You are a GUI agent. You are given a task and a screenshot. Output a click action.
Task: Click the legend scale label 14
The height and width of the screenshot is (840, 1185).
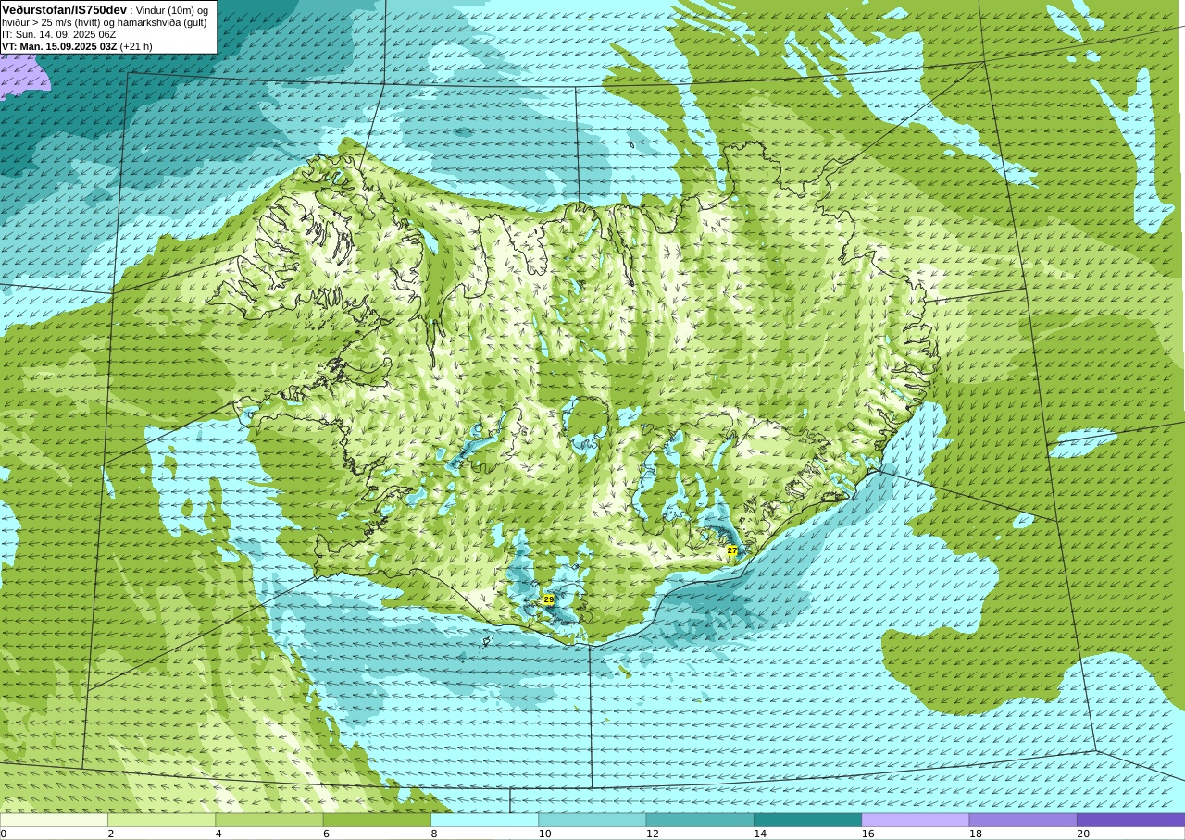click(x=760, y=834)
